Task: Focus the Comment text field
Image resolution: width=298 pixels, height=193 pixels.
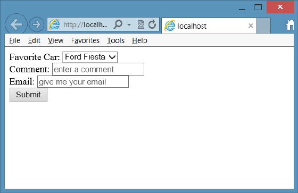Action: 98,69
